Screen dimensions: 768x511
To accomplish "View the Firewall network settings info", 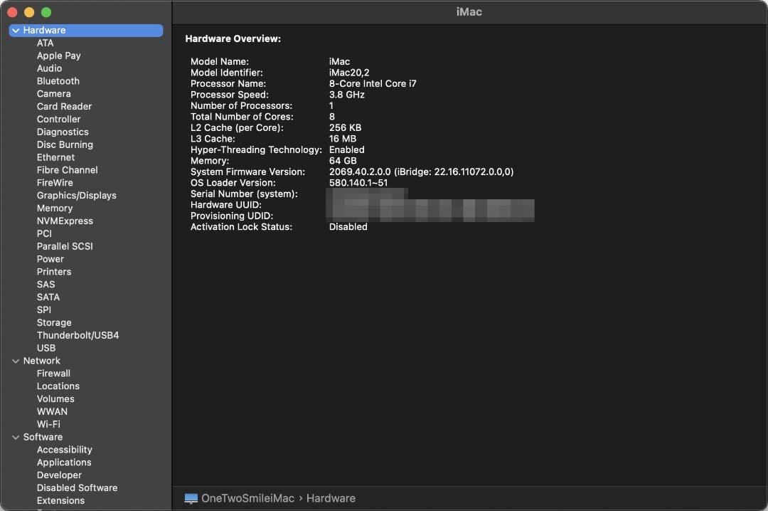I will (x=53, y=373).
